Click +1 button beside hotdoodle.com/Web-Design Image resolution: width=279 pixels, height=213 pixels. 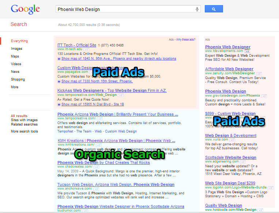pyautogui.click(x=260, y=210)
